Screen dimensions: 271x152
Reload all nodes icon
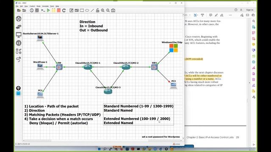[x=64, y=11]
